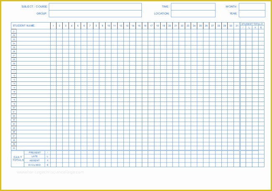Select the day 7 column header
Screen dimensions: 272x191
90,25
